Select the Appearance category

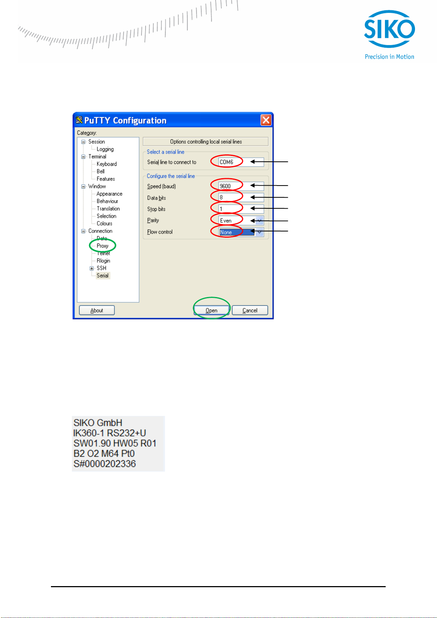pos(109,194)
